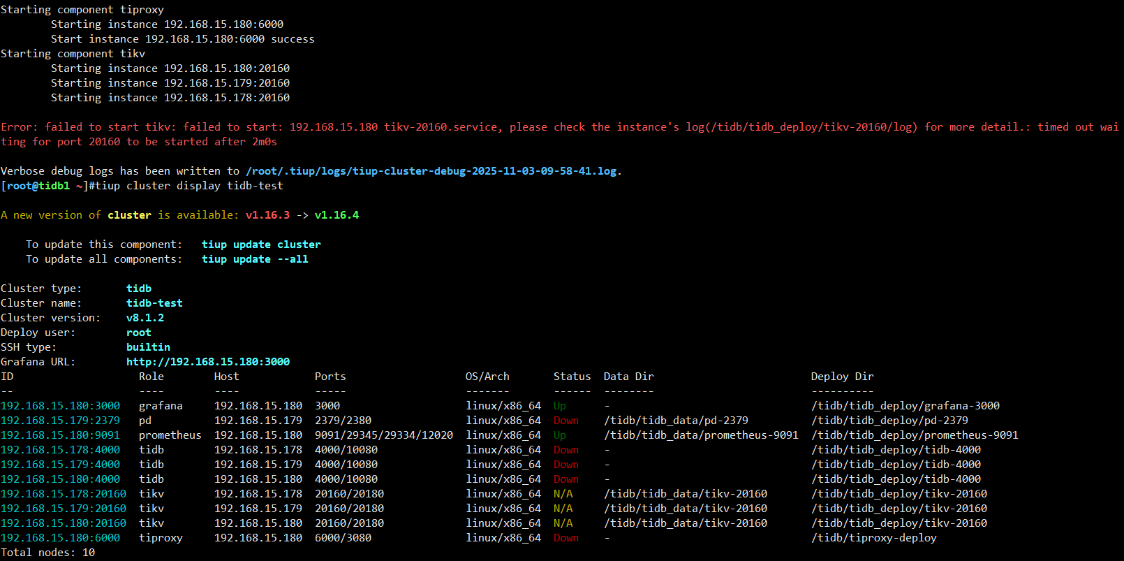Viewport: 1124px width, 561px height.
Task: Click the 'Data Dir' column header
Action: tap(628, 377)
